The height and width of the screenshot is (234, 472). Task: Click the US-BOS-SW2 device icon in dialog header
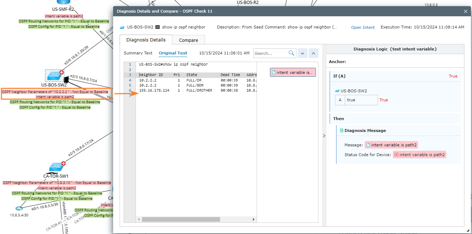pos(122,27)
